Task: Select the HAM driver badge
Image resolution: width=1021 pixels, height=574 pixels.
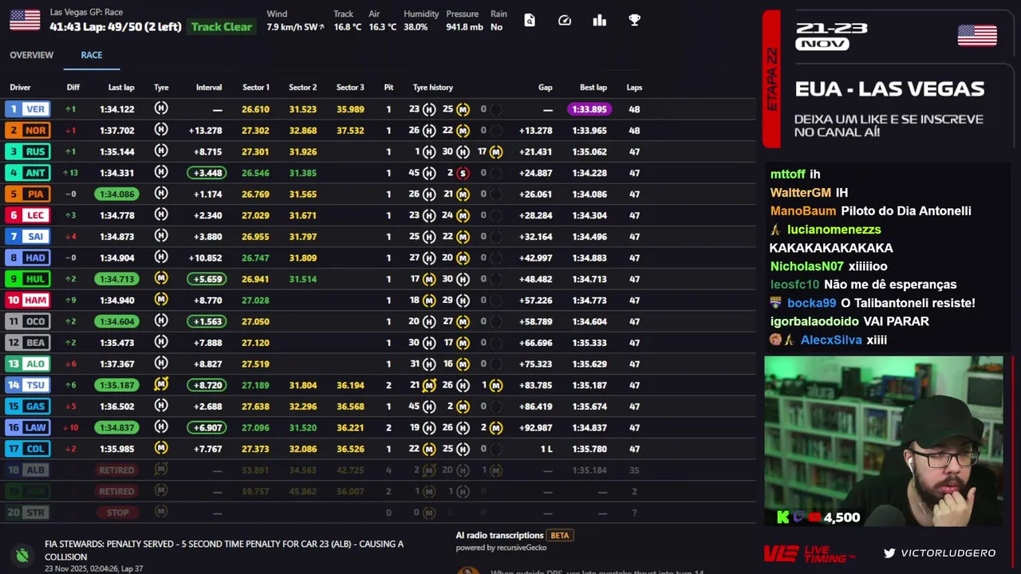Action: click(x=28, y=300)
